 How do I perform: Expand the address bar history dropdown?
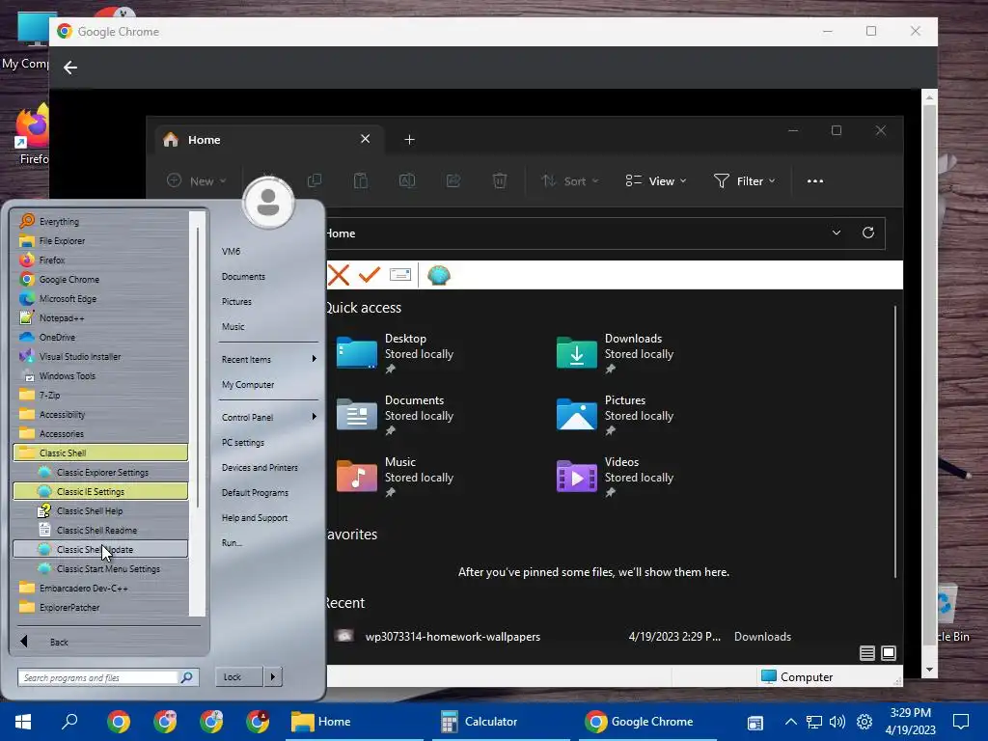click(x=837, y=233)
